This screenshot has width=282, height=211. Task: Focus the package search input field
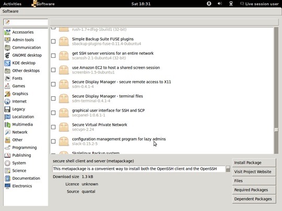[x=26, y=22]
